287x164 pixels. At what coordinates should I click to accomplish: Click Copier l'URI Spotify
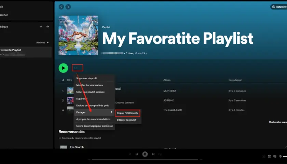coord(127,113)
